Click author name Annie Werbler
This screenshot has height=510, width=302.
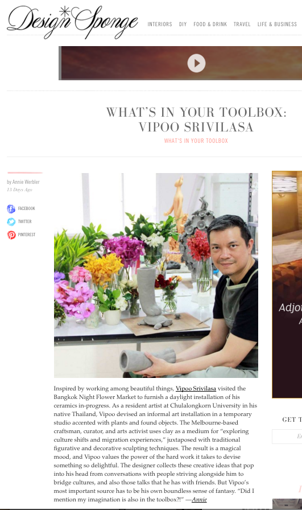coord(26,182)
